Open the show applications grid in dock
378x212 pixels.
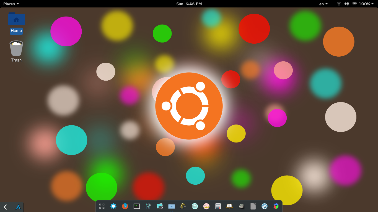point(102,206)
